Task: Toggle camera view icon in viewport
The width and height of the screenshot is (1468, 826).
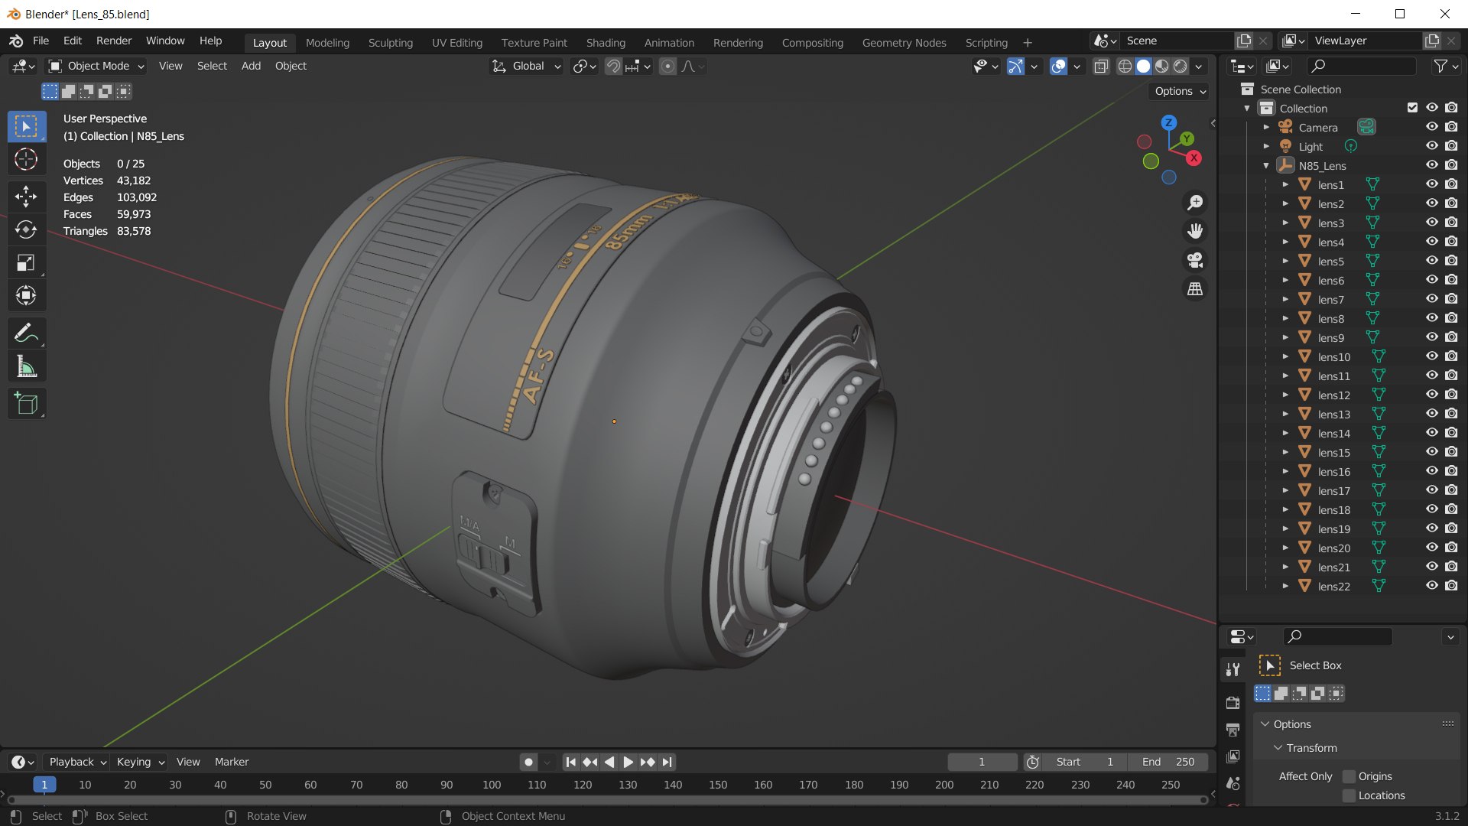Action: point(1194,260)
